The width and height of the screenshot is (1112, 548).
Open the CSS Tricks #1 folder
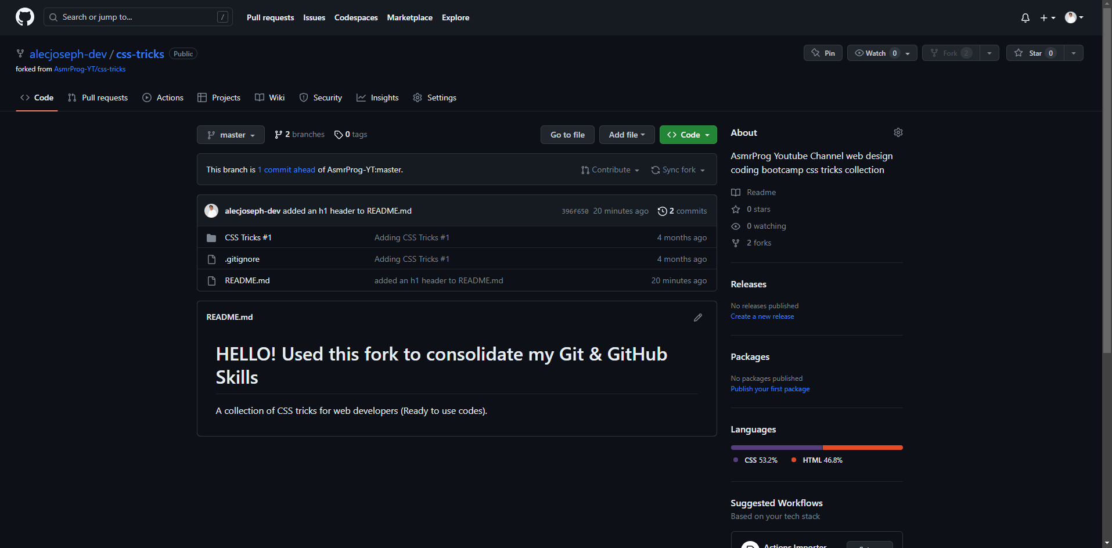[x=248, y=237]
